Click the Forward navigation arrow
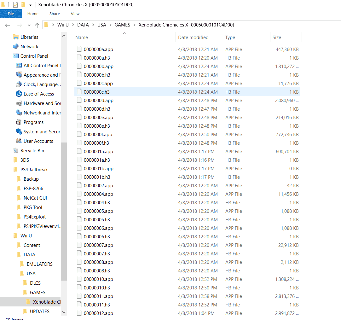This screenshot has width=341, height=320. (x=20, y=25)
